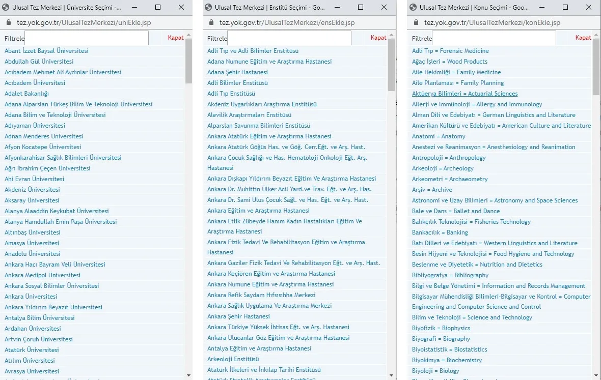
Task: Click Kapat in the institute selection window
Action: (378, 38)
